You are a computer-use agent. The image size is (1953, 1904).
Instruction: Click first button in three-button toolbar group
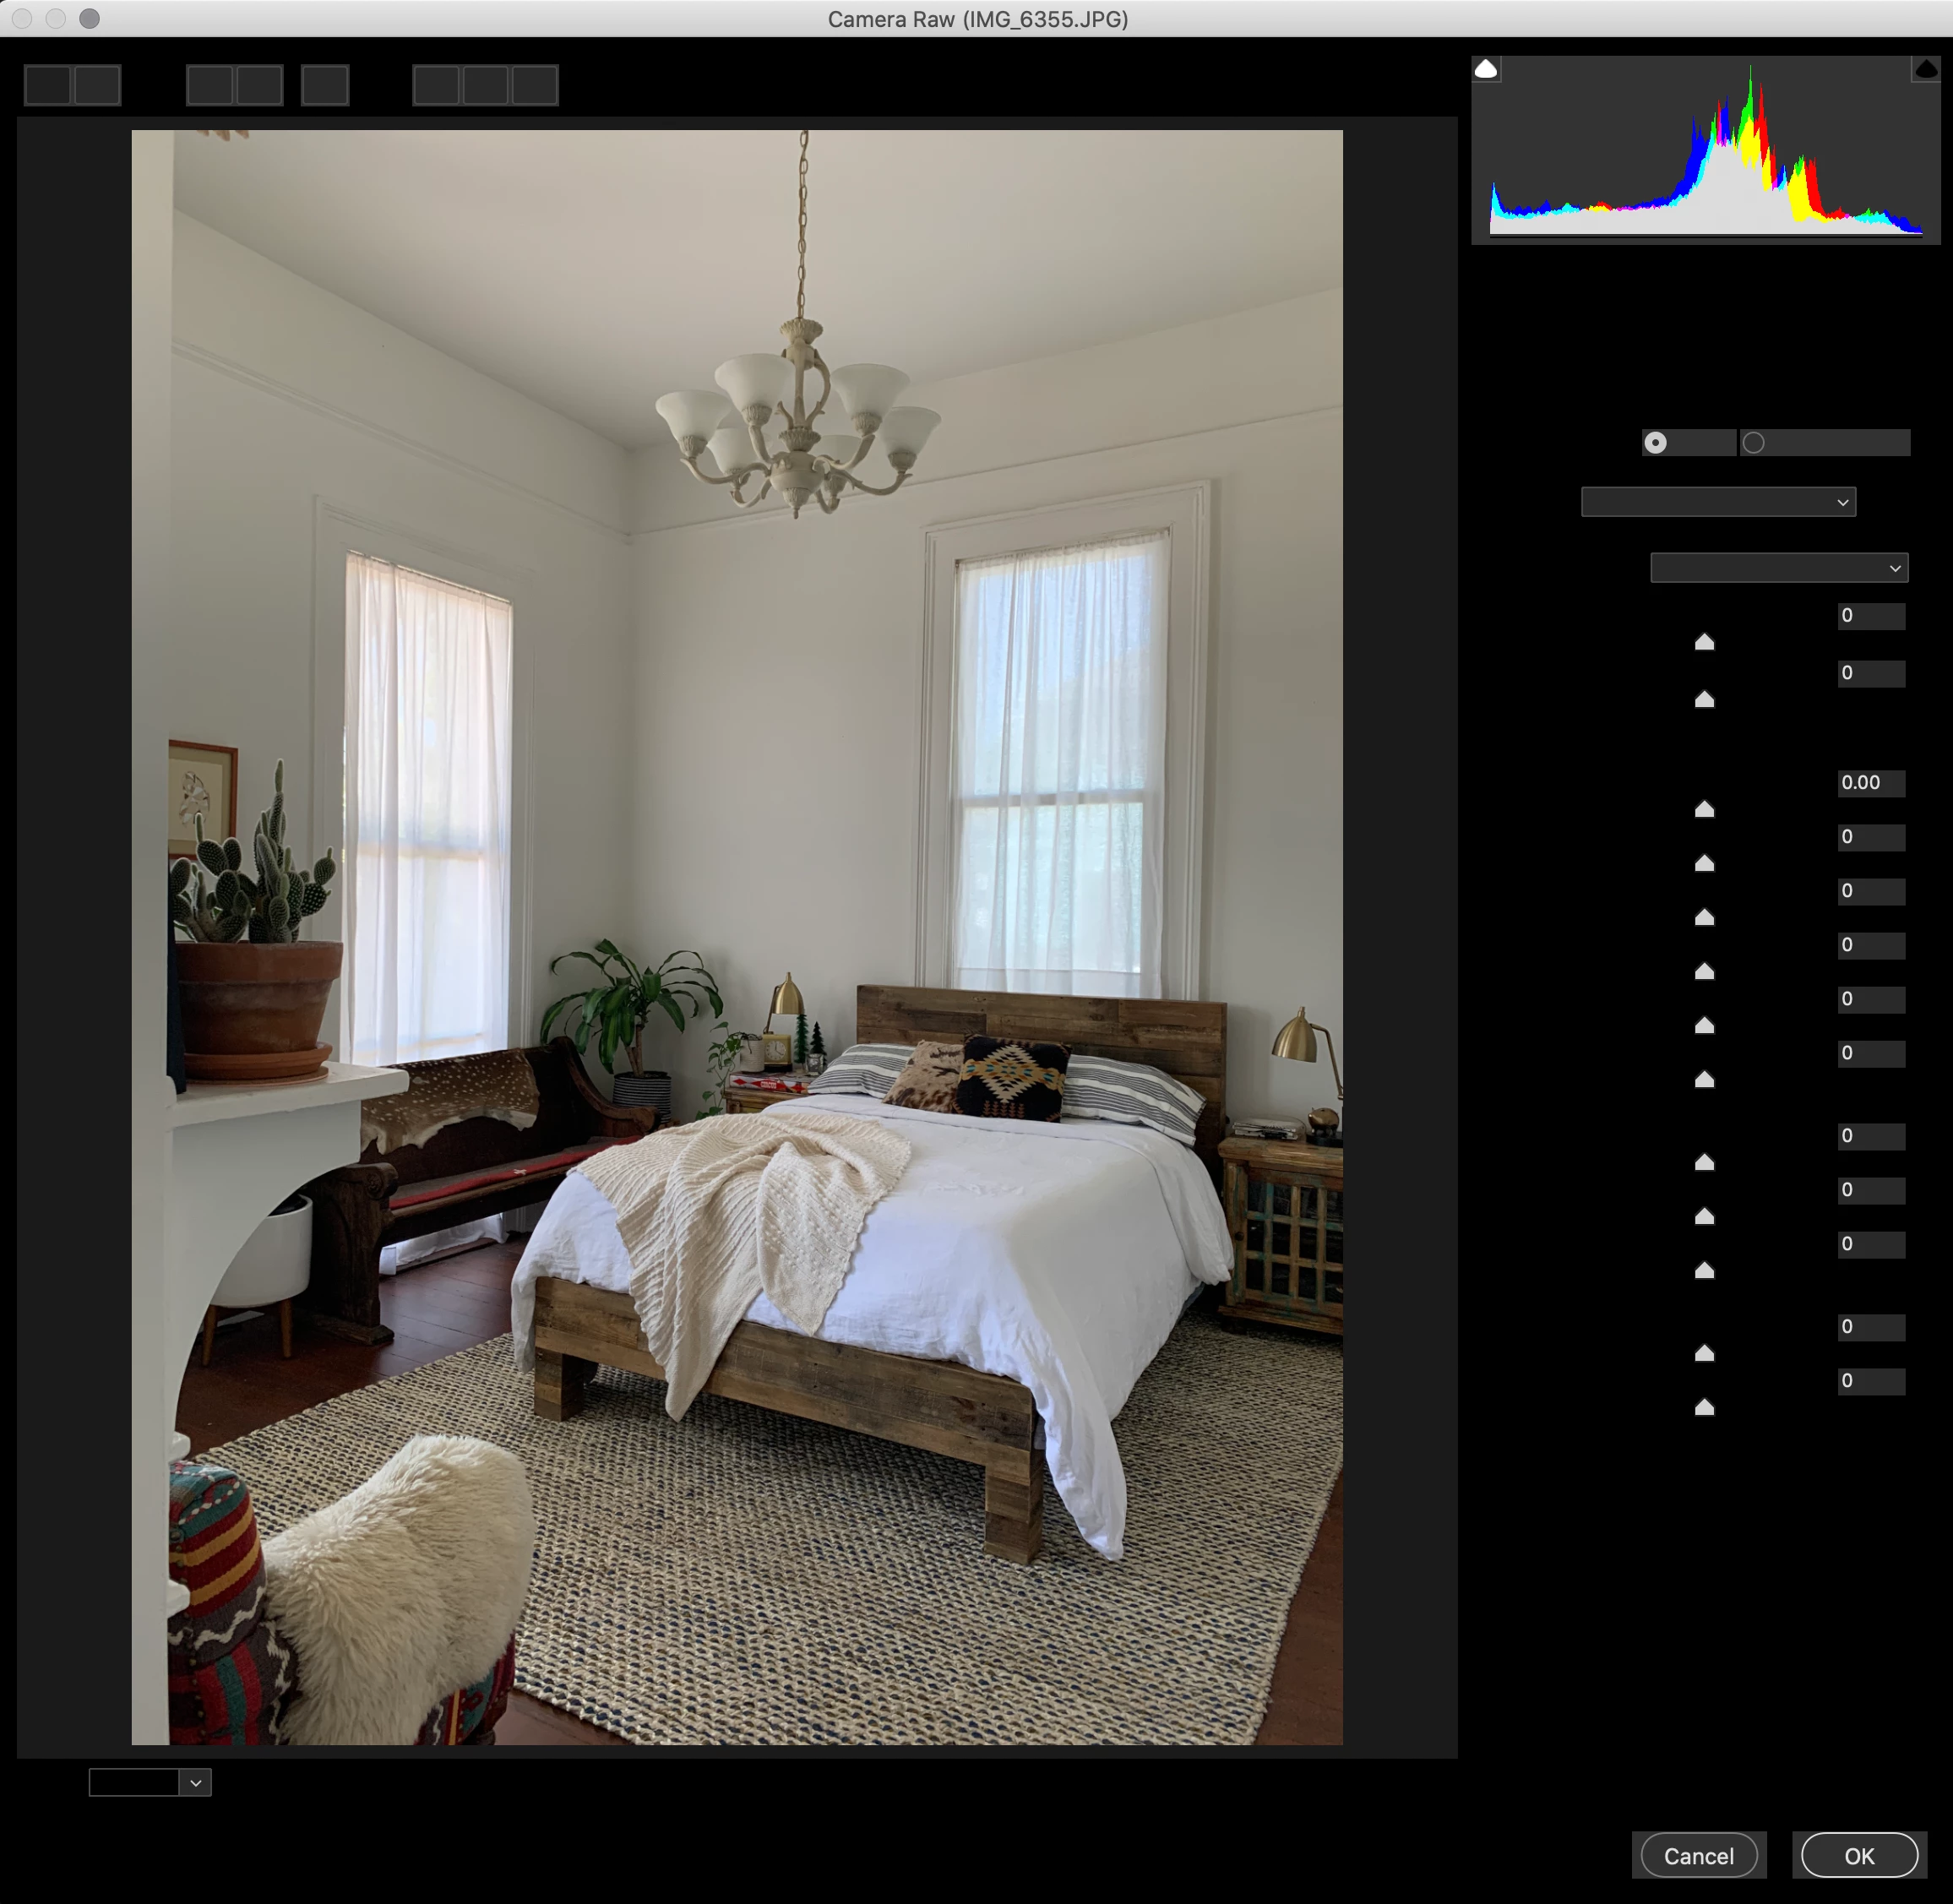pyautogui.click(x=436, y=85)
